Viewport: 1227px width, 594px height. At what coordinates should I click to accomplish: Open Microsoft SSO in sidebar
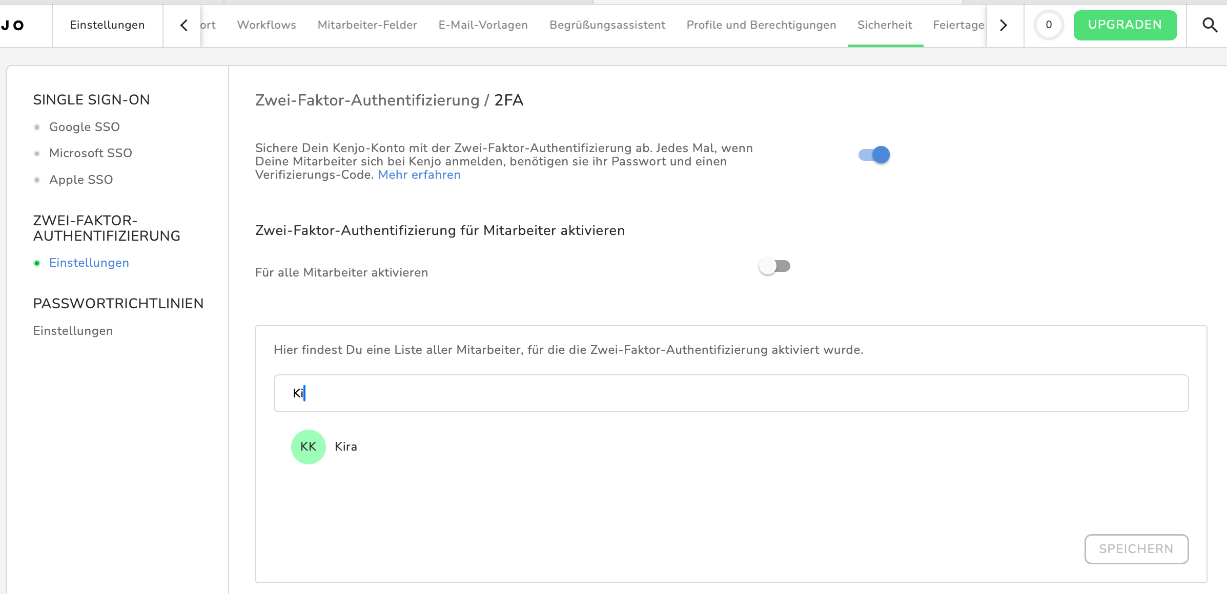point(91,153)
